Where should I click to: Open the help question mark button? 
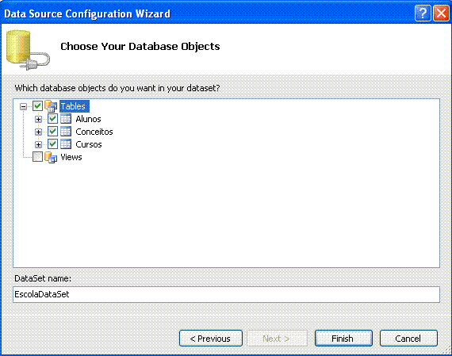click(x=423, y=13)
